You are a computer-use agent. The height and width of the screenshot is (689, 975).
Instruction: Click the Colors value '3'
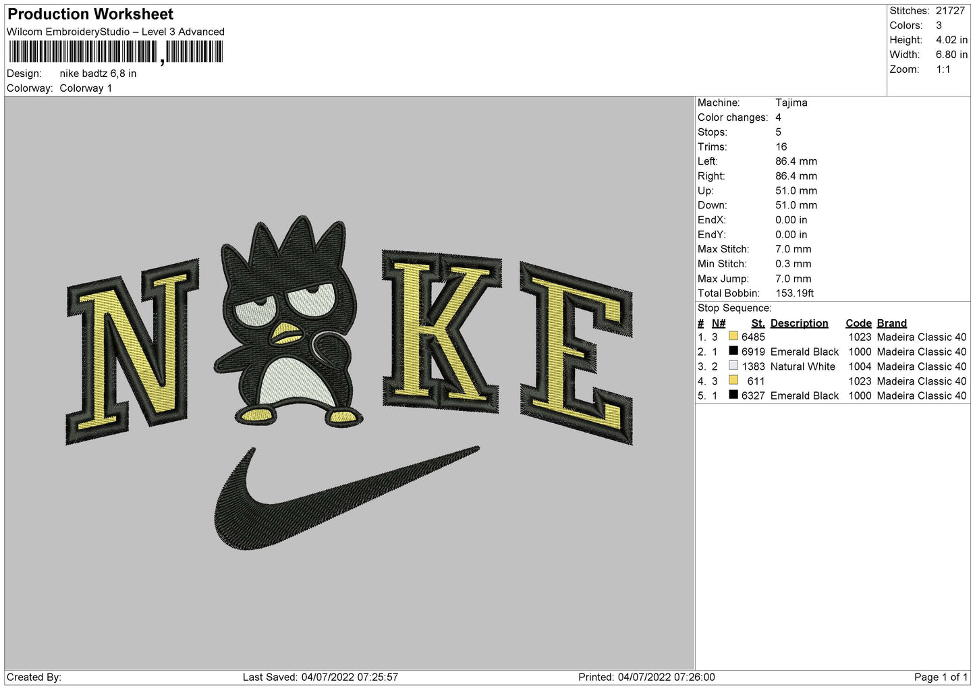click(939, 26)
